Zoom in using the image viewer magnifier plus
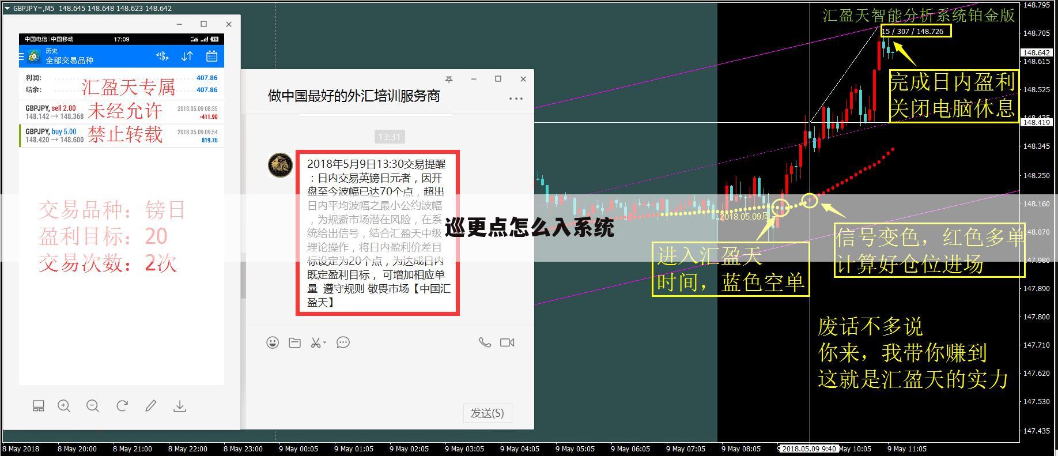The width and height of the screenshot is (1058, 456). tap(64, 406)
